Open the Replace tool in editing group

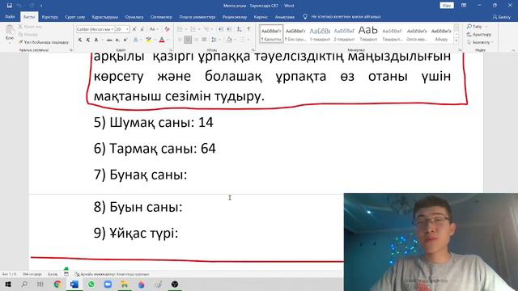[x=479, y=34]
